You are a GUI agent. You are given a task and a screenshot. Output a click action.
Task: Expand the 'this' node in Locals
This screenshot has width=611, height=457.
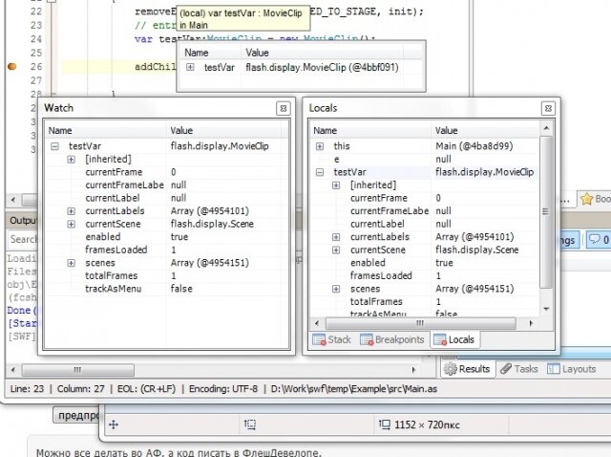[319, 145]
